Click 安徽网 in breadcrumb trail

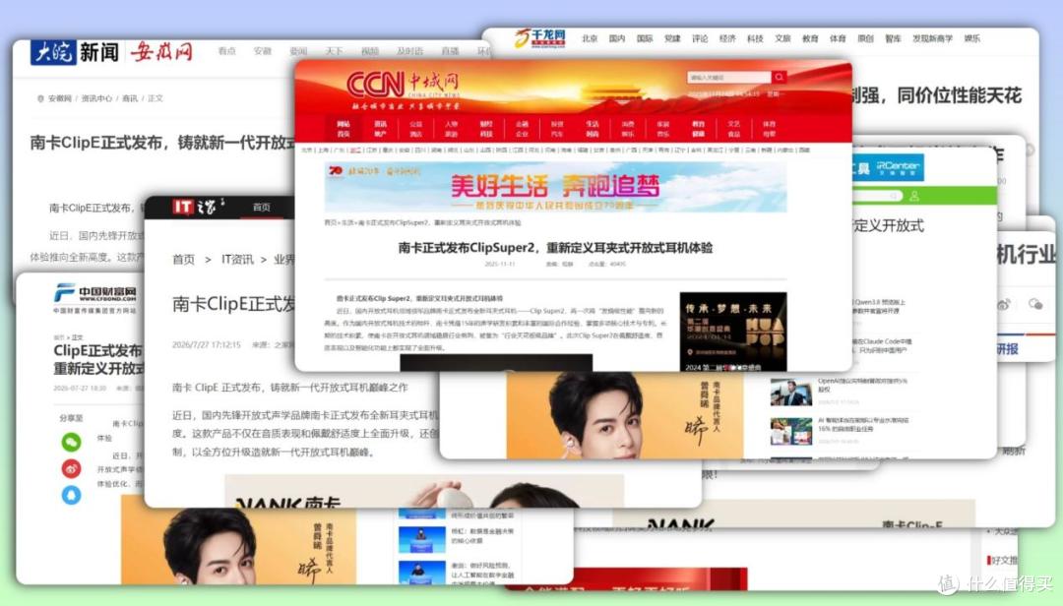pos(60,98)
